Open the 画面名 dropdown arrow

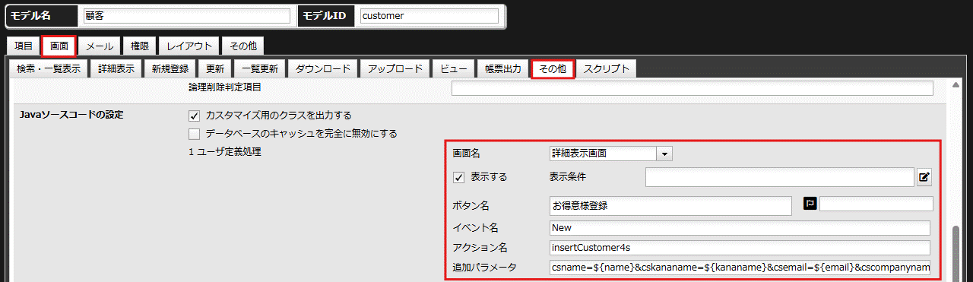[665, 154]
